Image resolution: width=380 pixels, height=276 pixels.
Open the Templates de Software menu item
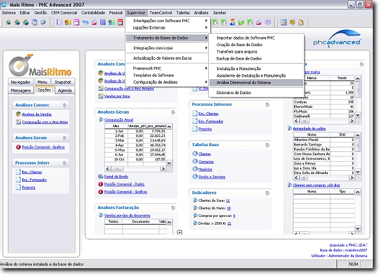(x=168, y=75)
